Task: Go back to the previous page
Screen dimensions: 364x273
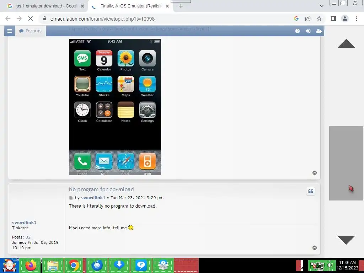Action: click(x=8, y=18)
